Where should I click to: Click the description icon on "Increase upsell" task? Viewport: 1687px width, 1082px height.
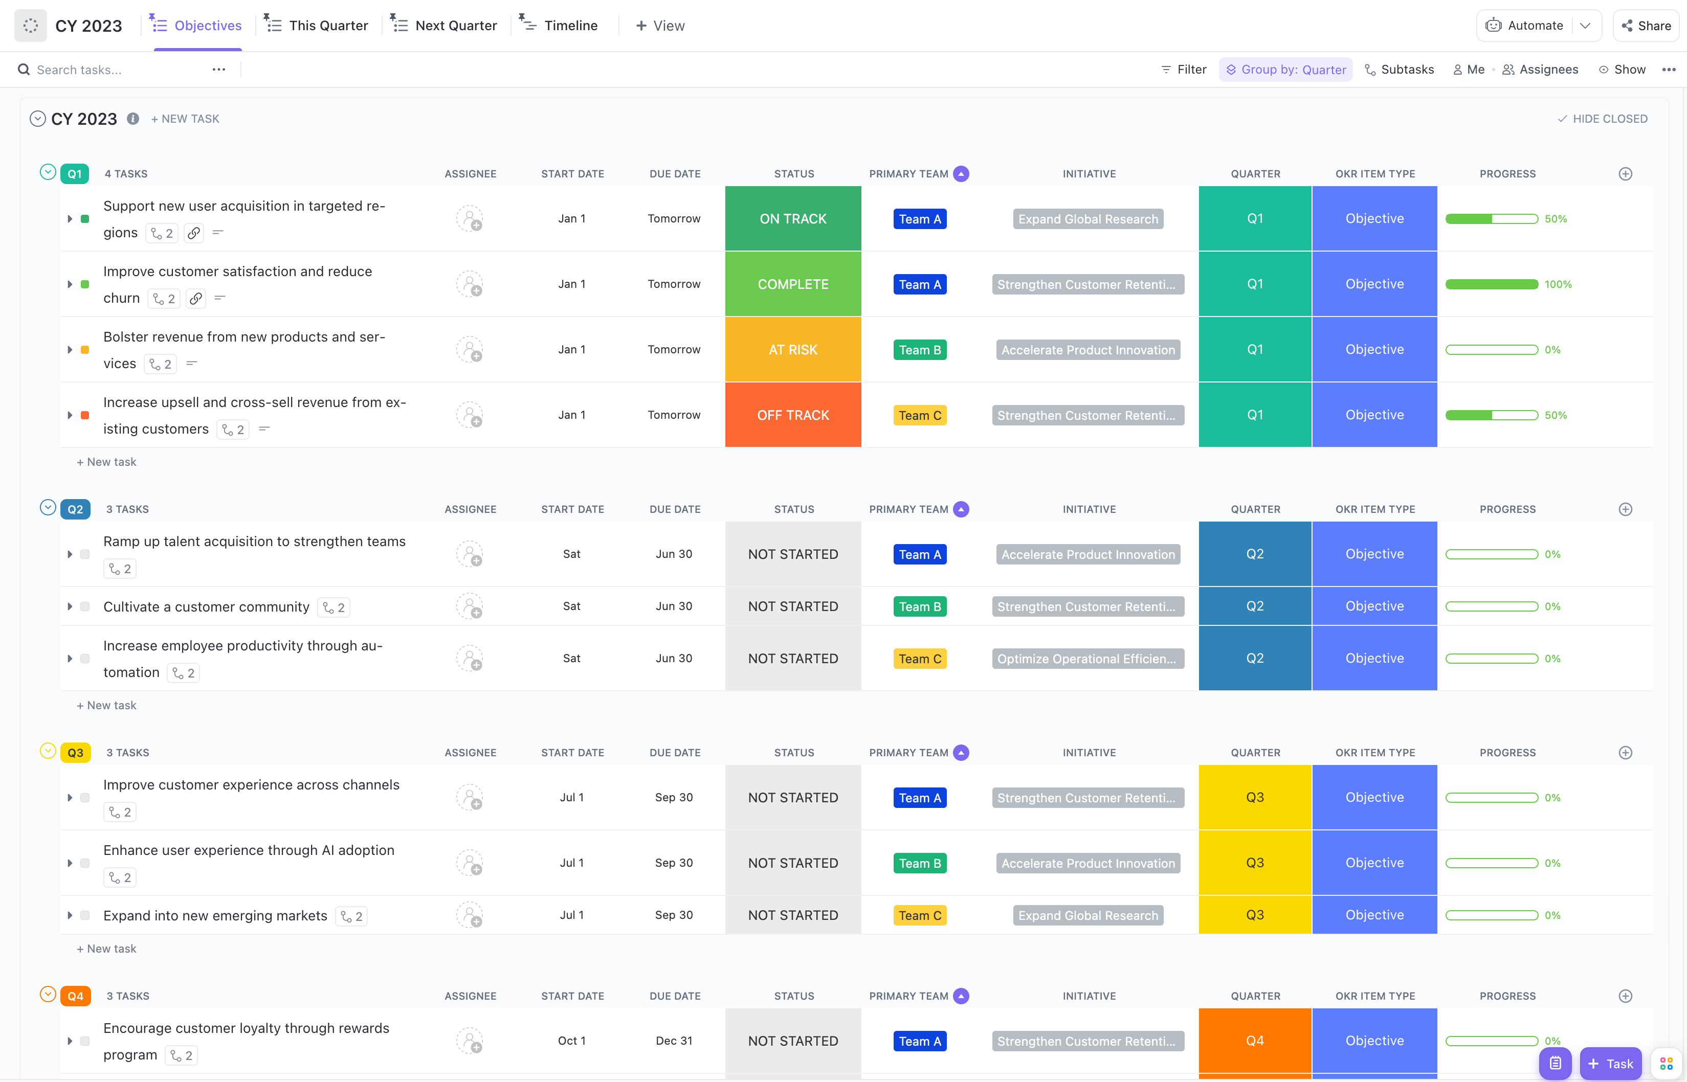264,429
